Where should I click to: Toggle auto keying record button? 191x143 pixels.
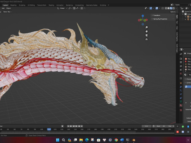pyautogui.click(x=62, y=126)
